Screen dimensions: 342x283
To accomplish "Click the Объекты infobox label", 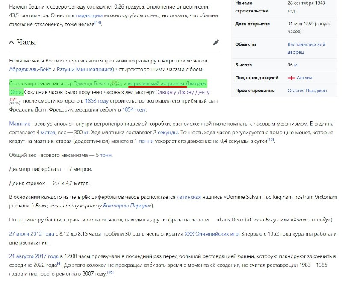I will (245, 44).
